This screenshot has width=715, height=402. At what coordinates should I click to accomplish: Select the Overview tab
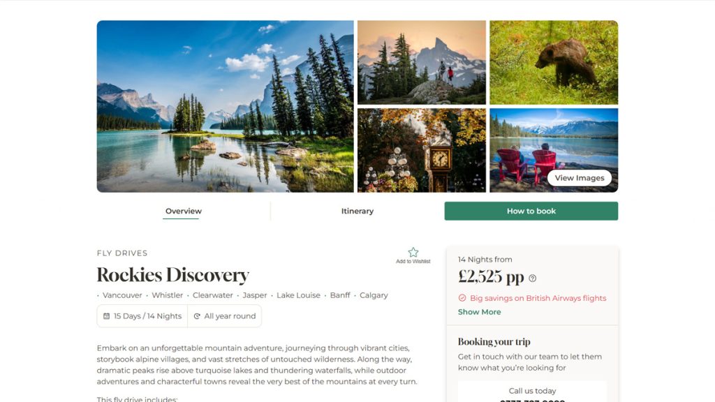click(184, 211)
